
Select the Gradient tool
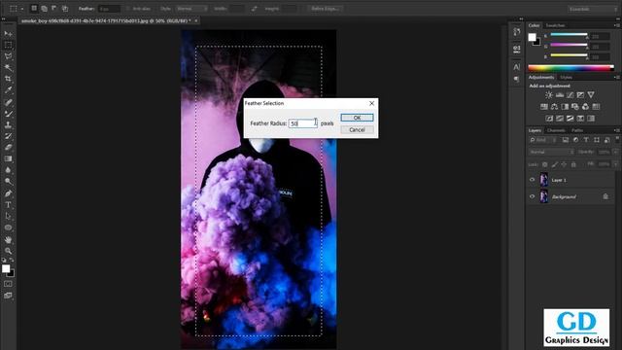pyautogui.click(x=8, y=158)
